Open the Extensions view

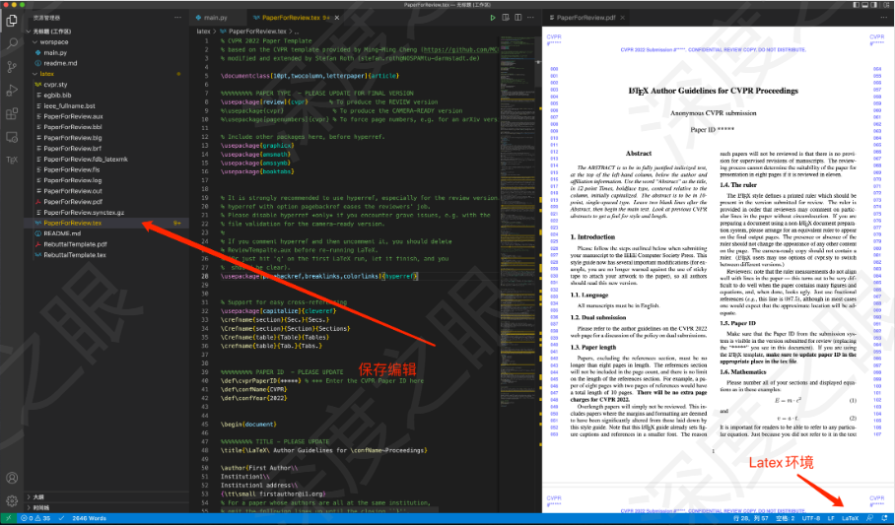pyautogui.click(x=12, y=113)
